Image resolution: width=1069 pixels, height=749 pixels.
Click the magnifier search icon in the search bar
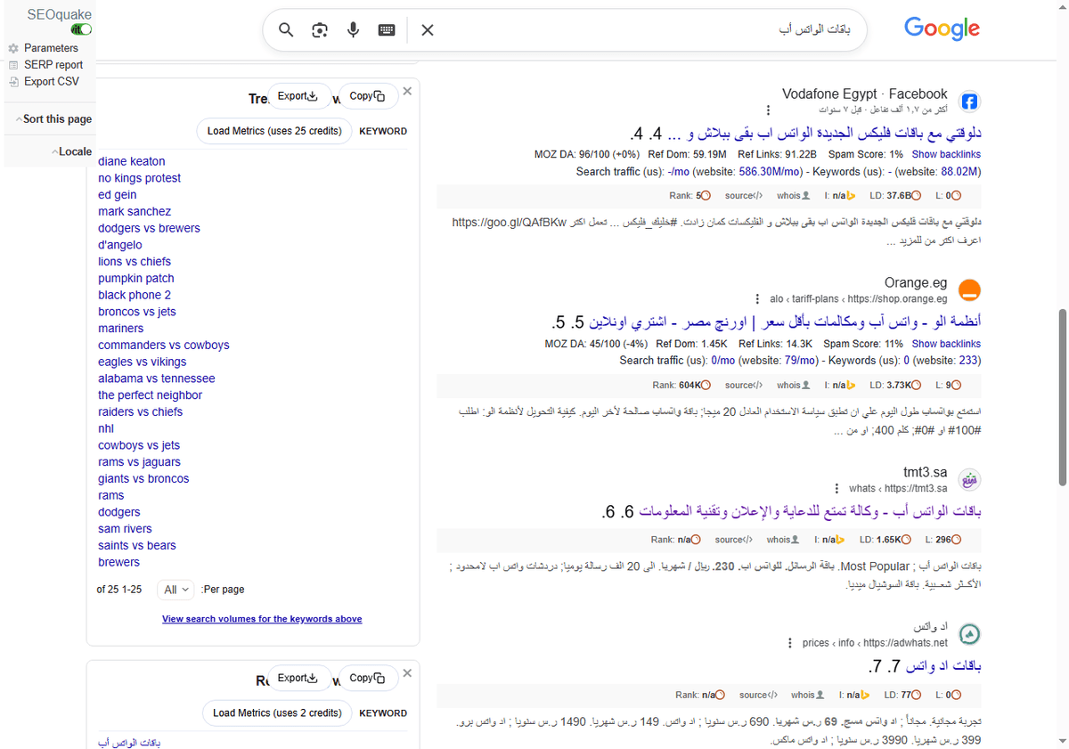285,29
